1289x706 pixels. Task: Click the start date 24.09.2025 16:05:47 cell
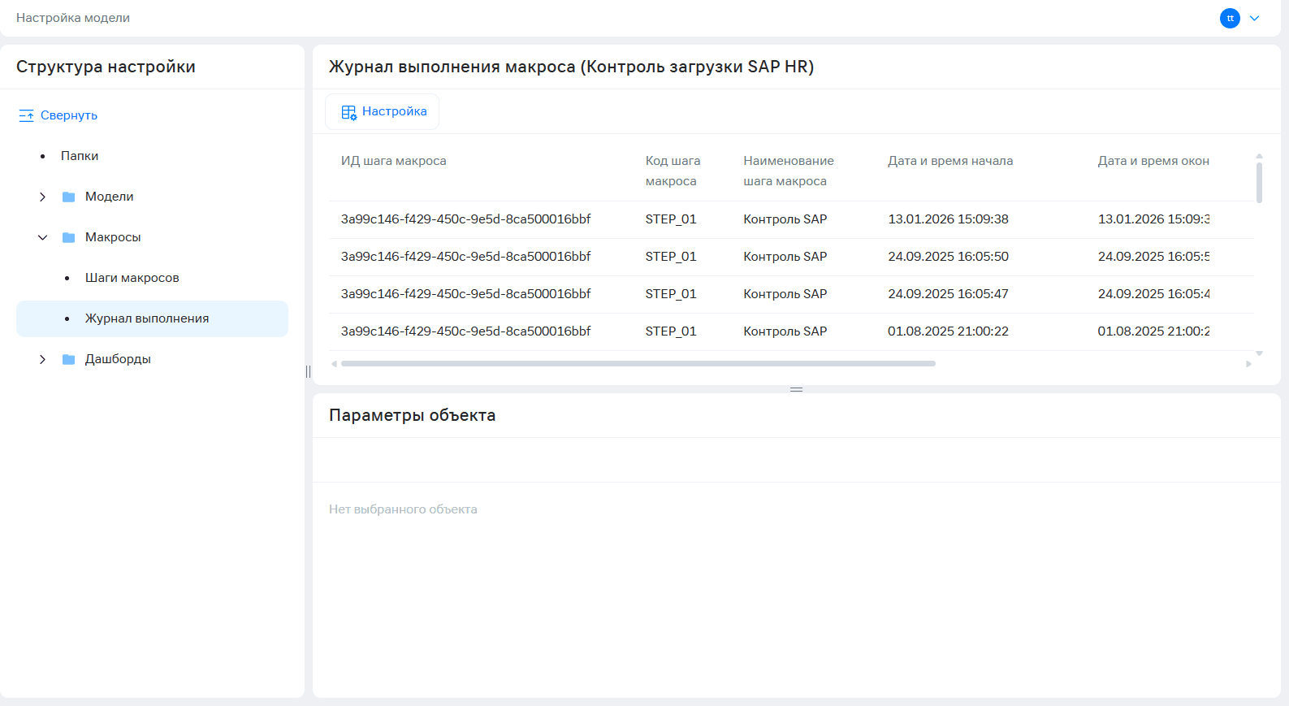(x=948, y=294)
